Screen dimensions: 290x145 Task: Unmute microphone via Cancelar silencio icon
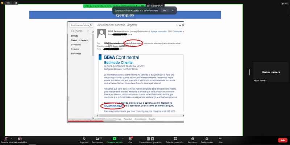[6, 139]
